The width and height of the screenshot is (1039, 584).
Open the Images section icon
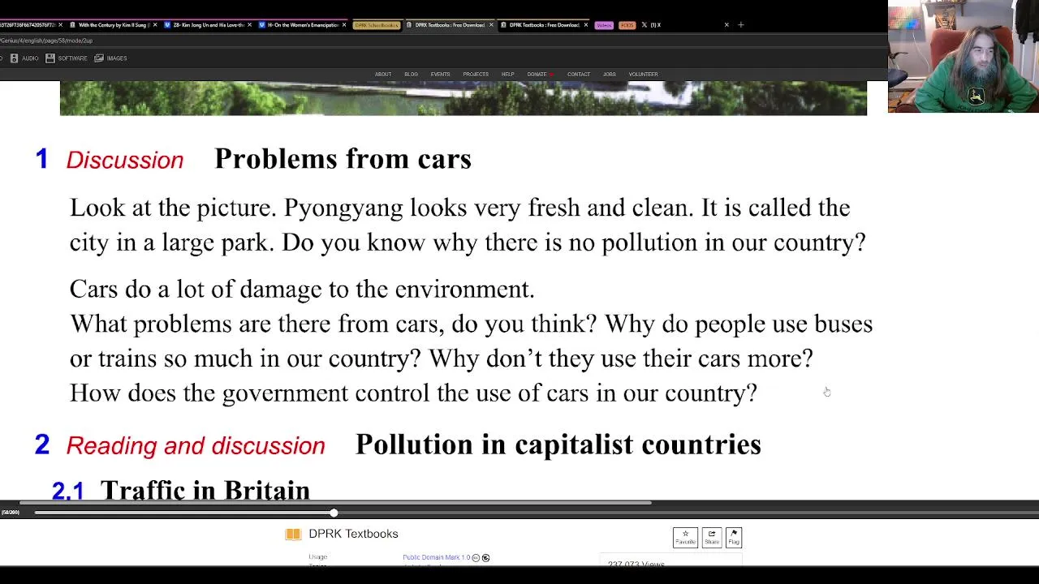tap(99, 58)
